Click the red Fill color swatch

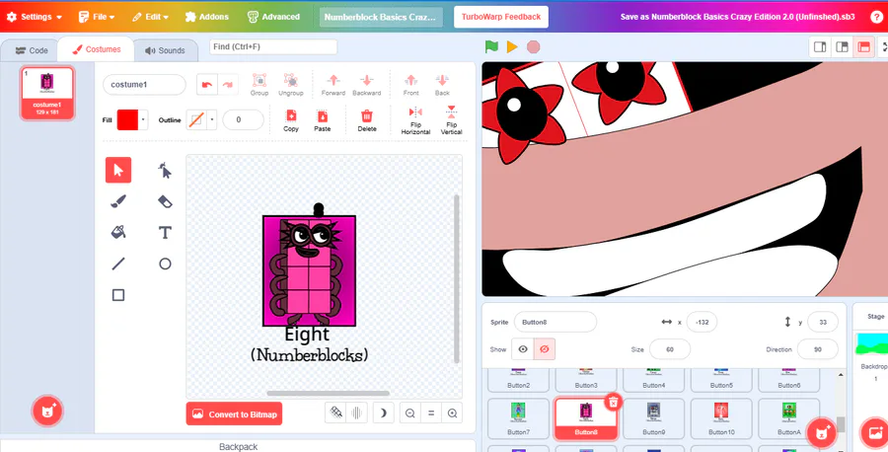(x=127, y=120)
